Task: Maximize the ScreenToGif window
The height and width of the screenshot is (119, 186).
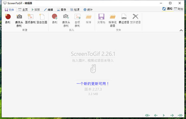Action: (170, 3)
